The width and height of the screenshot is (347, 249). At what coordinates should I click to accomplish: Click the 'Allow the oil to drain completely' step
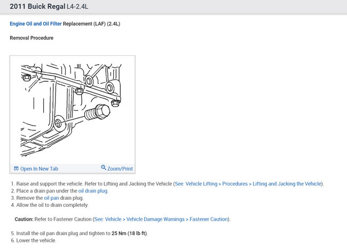coord(52,205)
